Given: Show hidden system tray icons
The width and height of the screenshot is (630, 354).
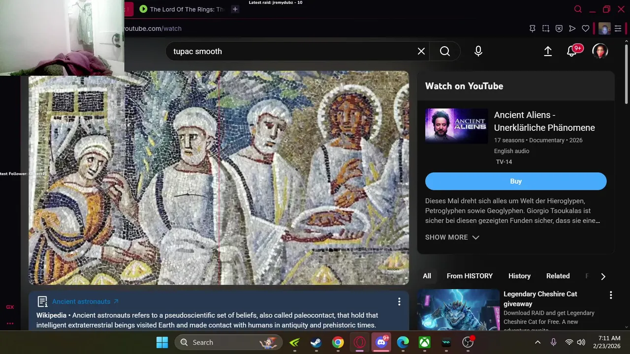Looking at the screenshot, I should pyautogui.click(x=537, y=342).
